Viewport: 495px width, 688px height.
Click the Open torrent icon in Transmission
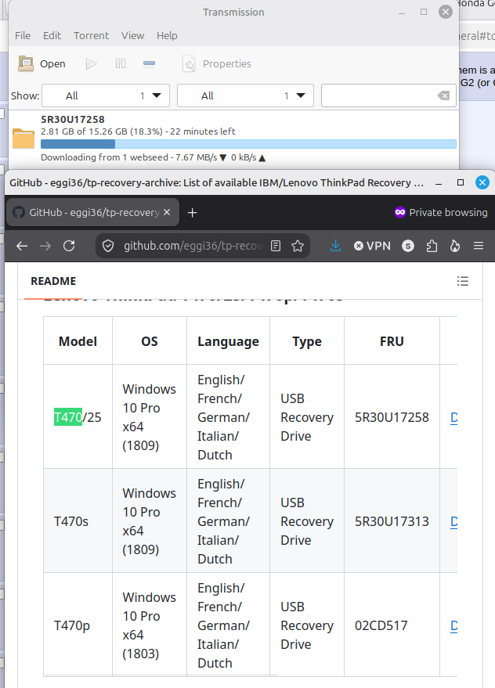[26, 63]
